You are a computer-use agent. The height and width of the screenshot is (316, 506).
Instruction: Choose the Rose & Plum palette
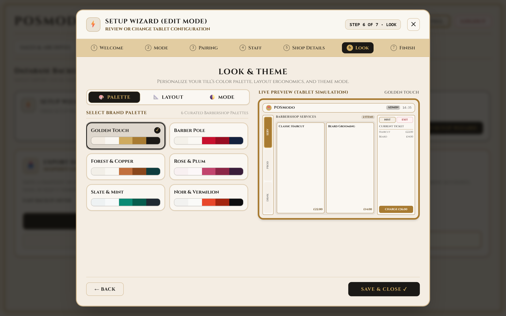[x=209, y=167]
